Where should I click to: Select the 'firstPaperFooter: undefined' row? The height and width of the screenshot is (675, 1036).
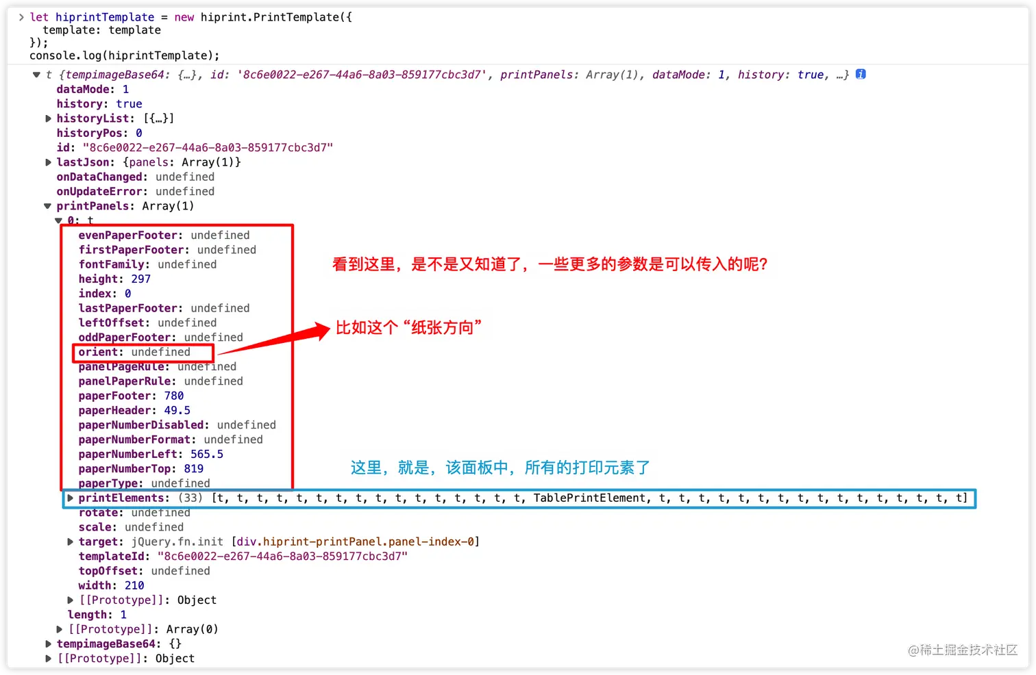point(167,250)
